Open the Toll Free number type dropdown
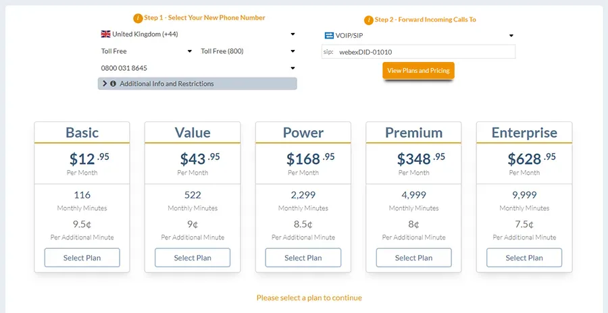Viewport: 608px width, 313px height. coord(147,51)
